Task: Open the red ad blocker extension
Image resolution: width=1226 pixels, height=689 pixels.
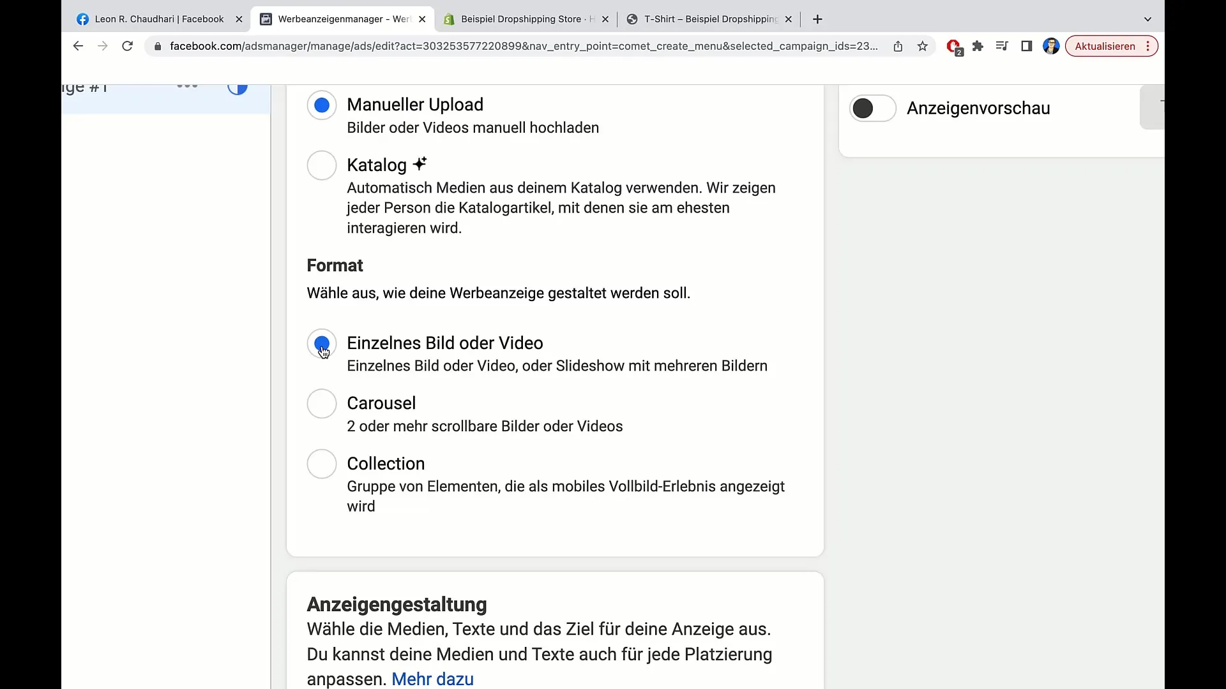Action: pos(954,47)
